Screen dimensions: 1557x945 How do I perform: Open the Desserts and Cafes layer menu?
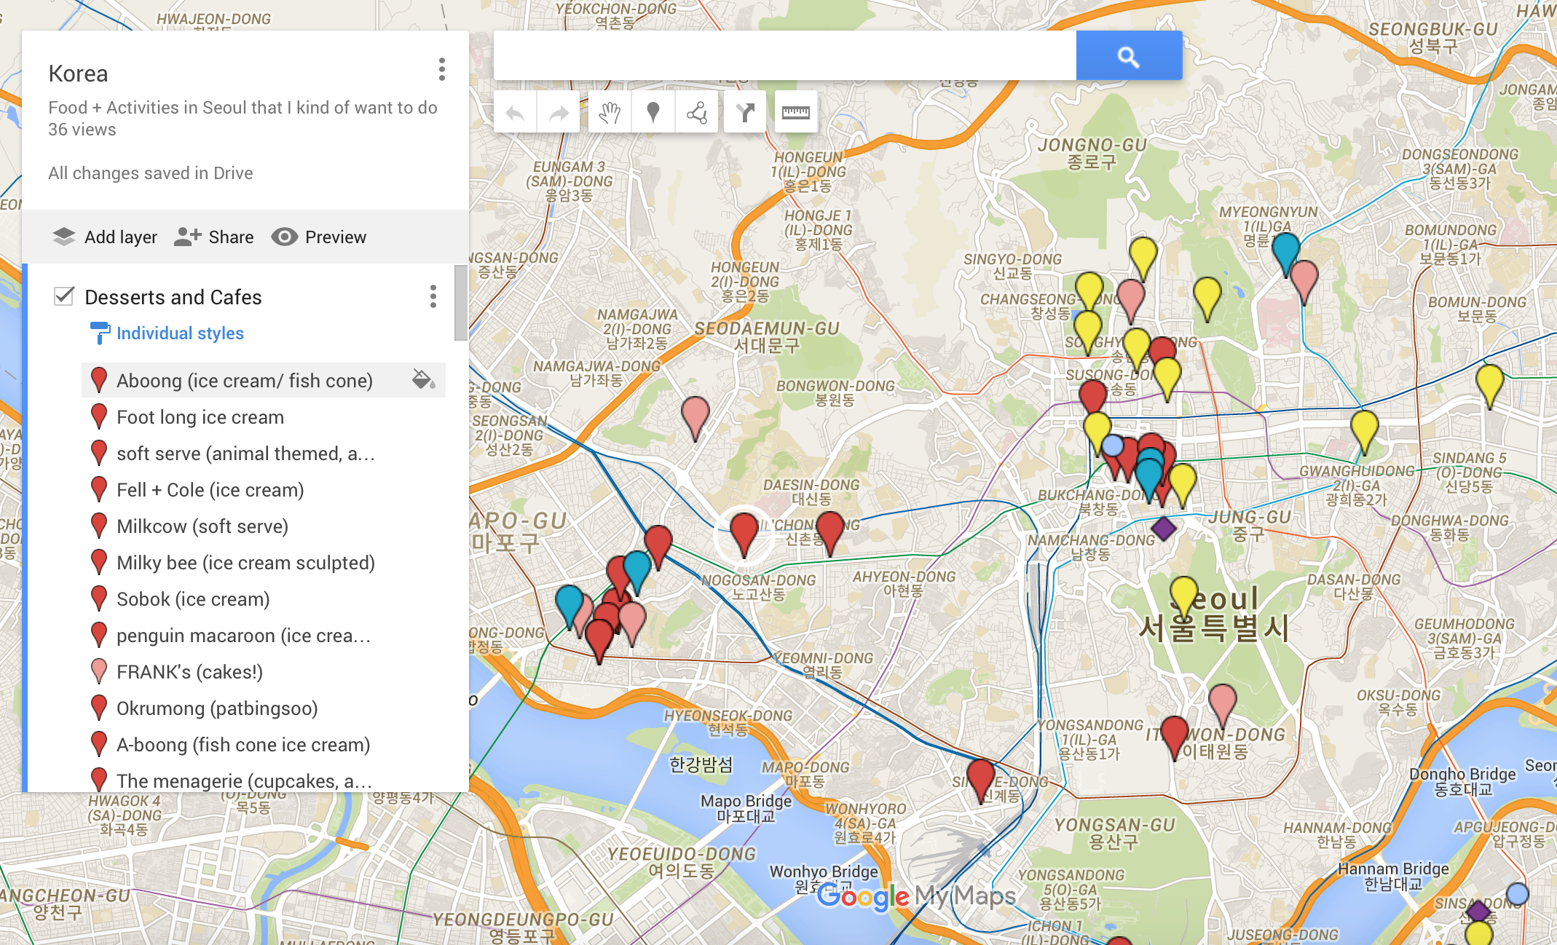pyautogui.click(x=433, y=296)
